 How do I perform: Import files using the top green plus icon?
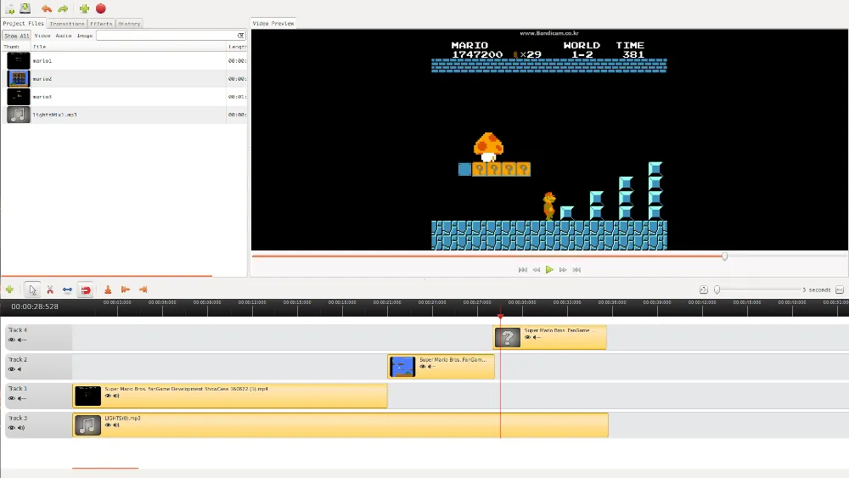click(x=84, y=8)
